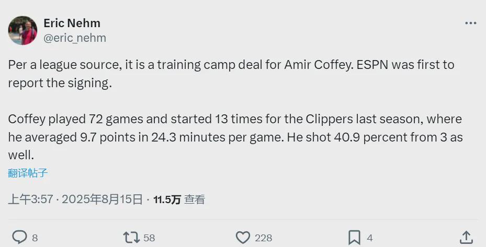
Task: Open the share icon for this post
Action: pyautogui.click(x=466, y=238)
